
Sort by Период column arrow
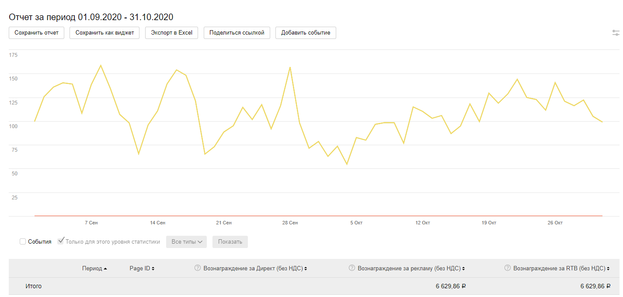(x=105, y=269)
